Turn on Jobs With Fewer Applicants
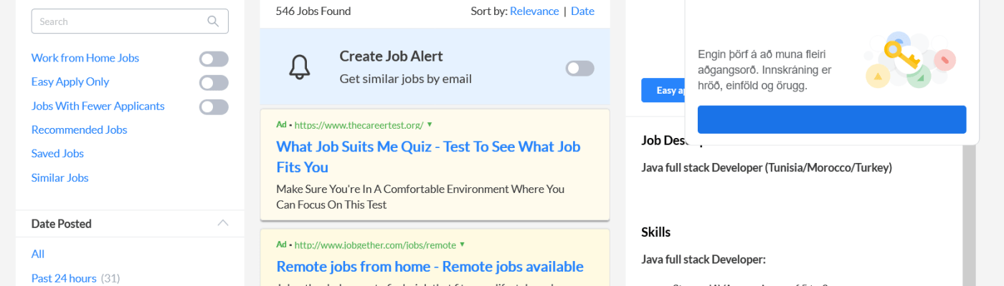1004x286 pixels. click(214, 107)
